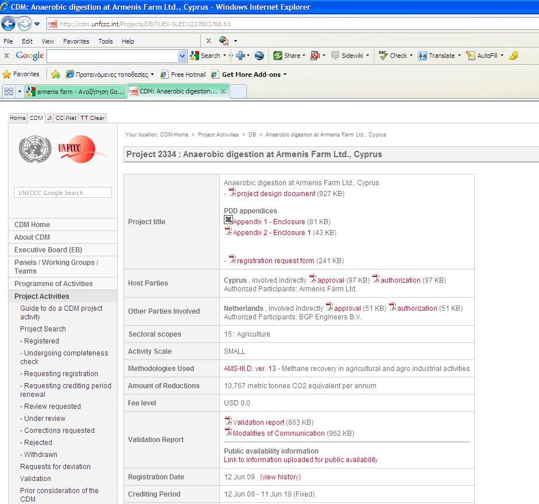Open the View menu
This screenshot has width=539, height=504.
tap(48, 41)
